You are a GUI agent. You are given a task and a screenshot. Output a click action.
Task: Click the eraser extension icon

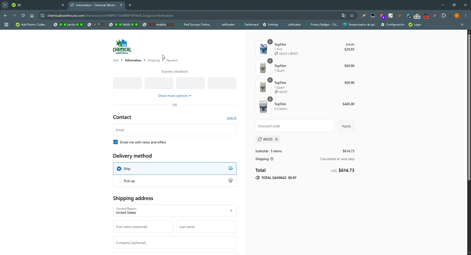(435, 15)
